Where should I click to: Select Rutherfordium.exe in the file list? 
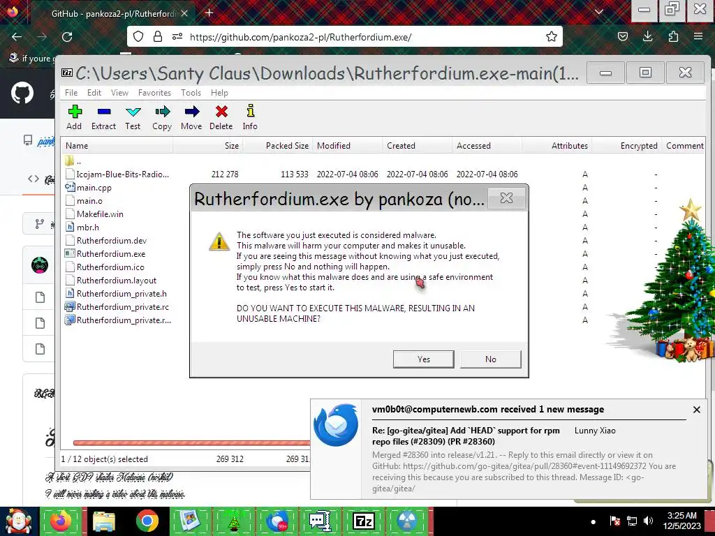point(111,253)
